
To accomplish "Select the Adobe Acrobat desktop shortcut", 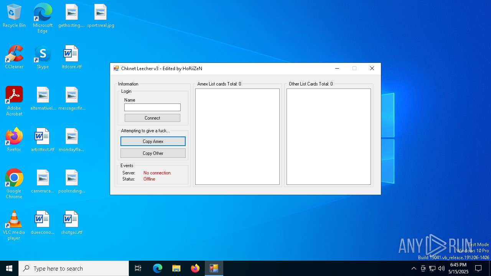I will [14, 101].
